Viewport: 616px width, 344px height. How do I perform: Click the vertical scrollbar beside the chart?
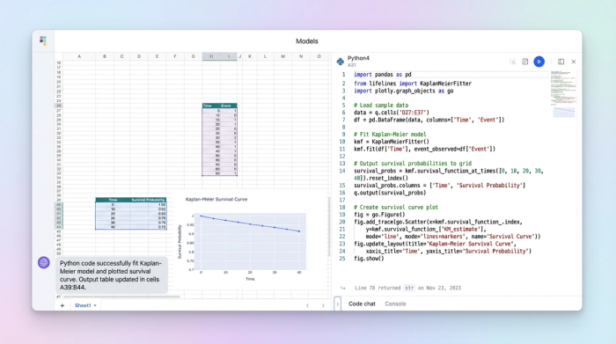pyautogui.click(x=329, y=226)
